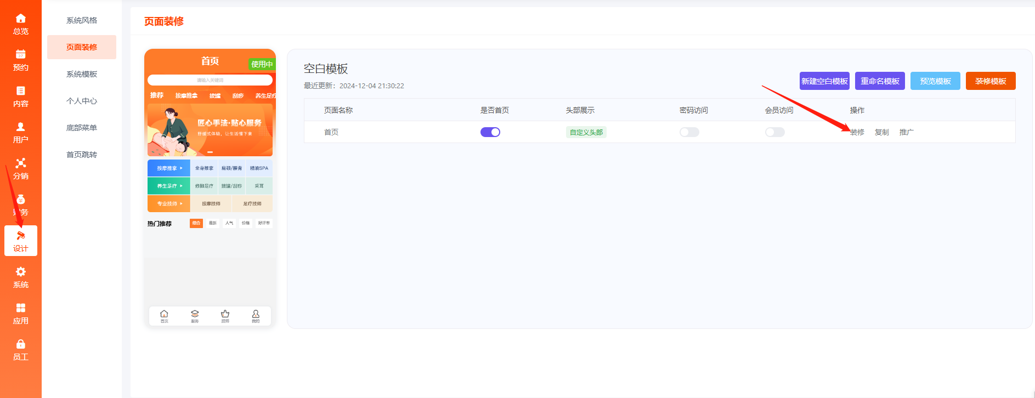Select 个人中心 in the submenu

coord(82,101)
